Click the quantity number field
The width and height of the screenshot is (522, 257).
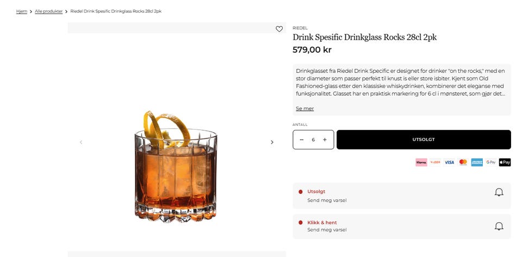pos(313,140)
